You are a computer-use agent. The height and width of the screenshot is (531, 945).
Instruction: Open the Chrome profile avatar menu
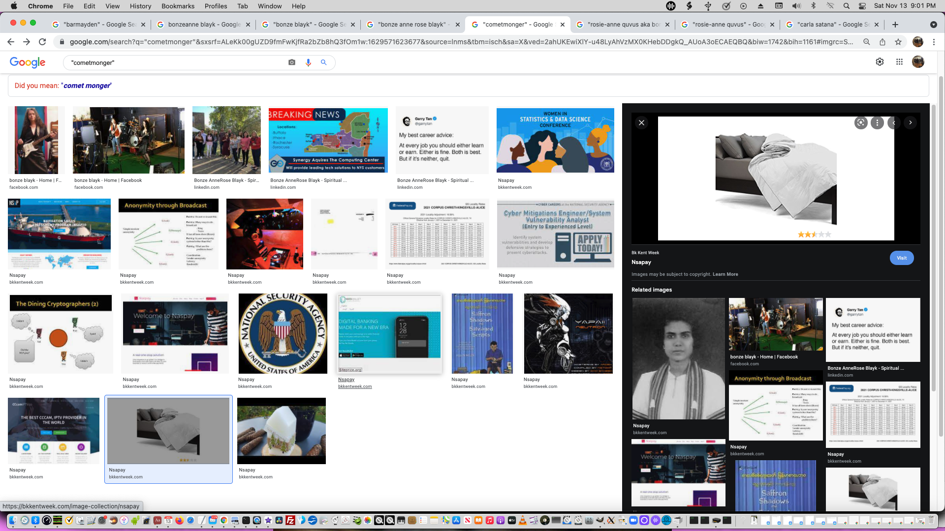pyautogui.click(x=917, y=42)
